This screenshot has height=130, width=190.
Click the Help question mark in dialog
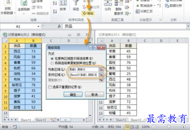tap(93, 48)
